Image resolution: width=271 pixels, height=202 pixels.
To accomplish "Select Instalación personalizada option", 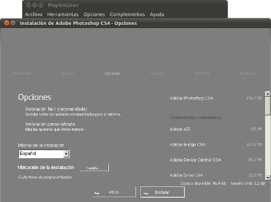I will click(50, 124).
